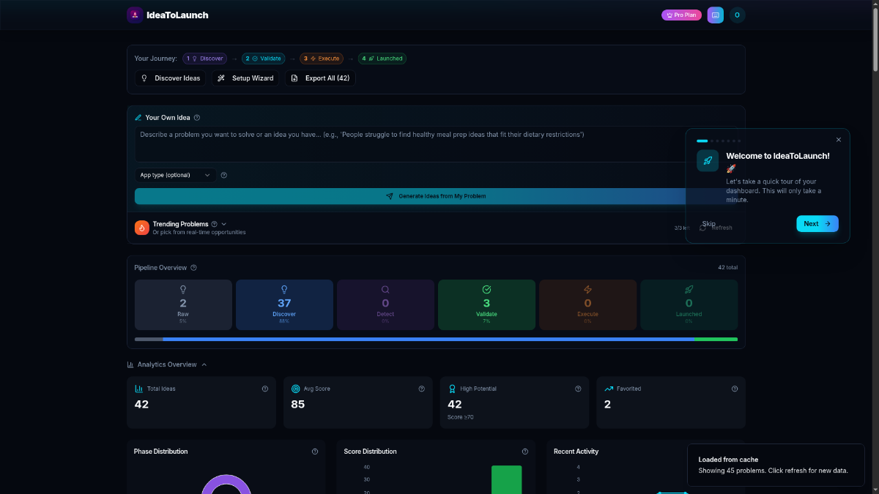
Task: Close the welcome tour popup
Action: [x=839, y=140]
